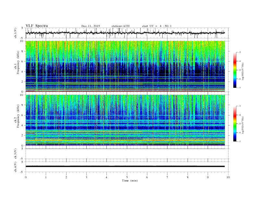257x199 pixels.
Task: Click the 'start UT = 4:50:1' label
Action: point(157,26)
